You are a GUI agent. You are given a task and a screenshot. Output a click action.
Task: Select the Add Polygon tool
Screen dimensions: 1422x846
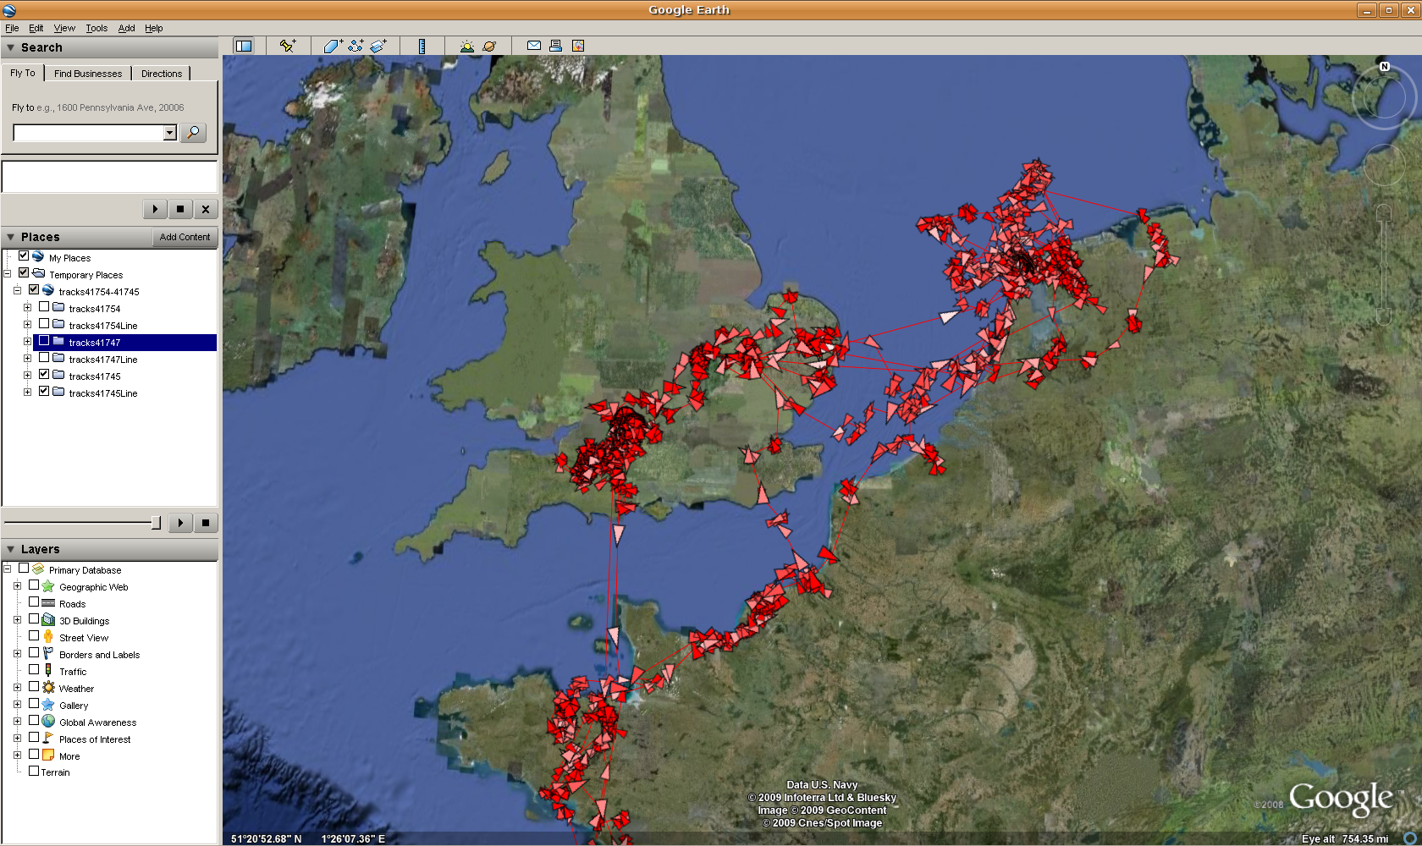pyautogui.click(x=333, y=46)
